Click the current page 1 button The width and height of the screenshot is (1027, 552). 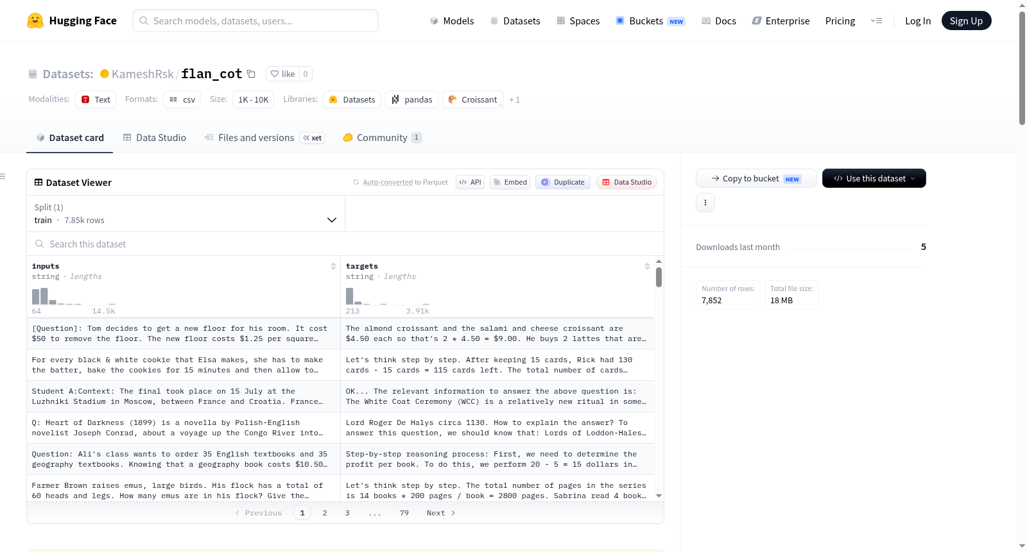point(302,513)
